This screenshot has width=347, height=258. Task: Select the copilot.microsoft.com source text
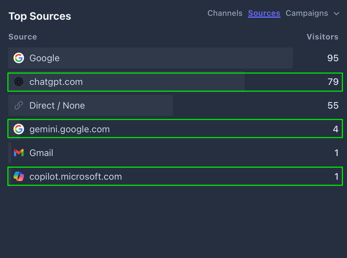tap(75, 177)
